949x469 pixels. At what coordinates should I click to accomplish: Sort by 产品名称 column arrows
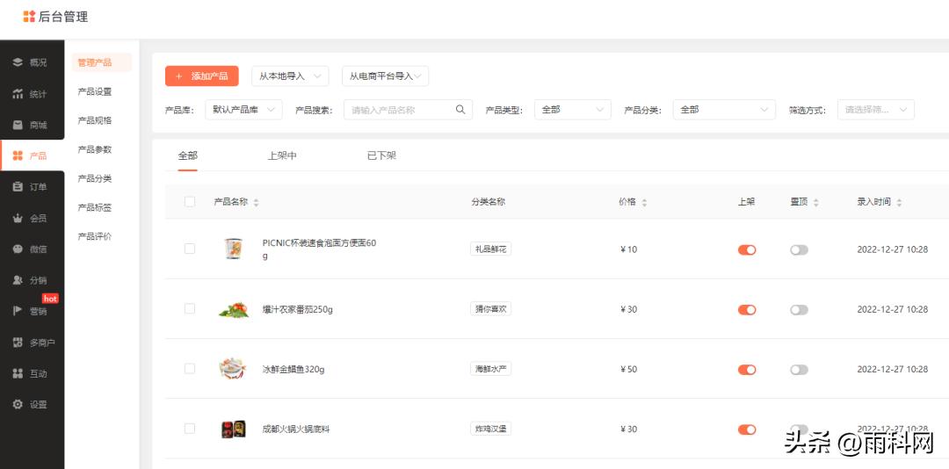(256, 203)
